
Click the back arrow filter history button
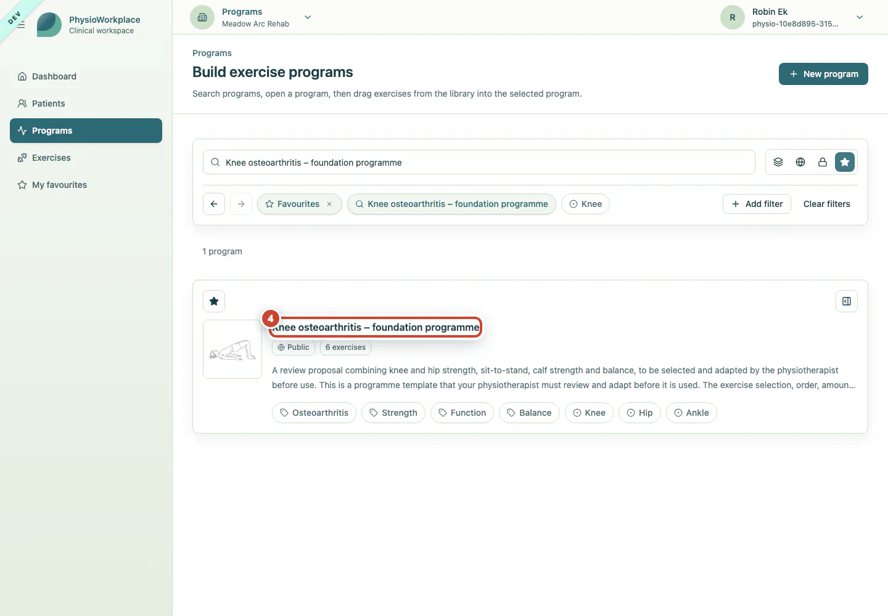pyautogui.click(x=214, y=204)
